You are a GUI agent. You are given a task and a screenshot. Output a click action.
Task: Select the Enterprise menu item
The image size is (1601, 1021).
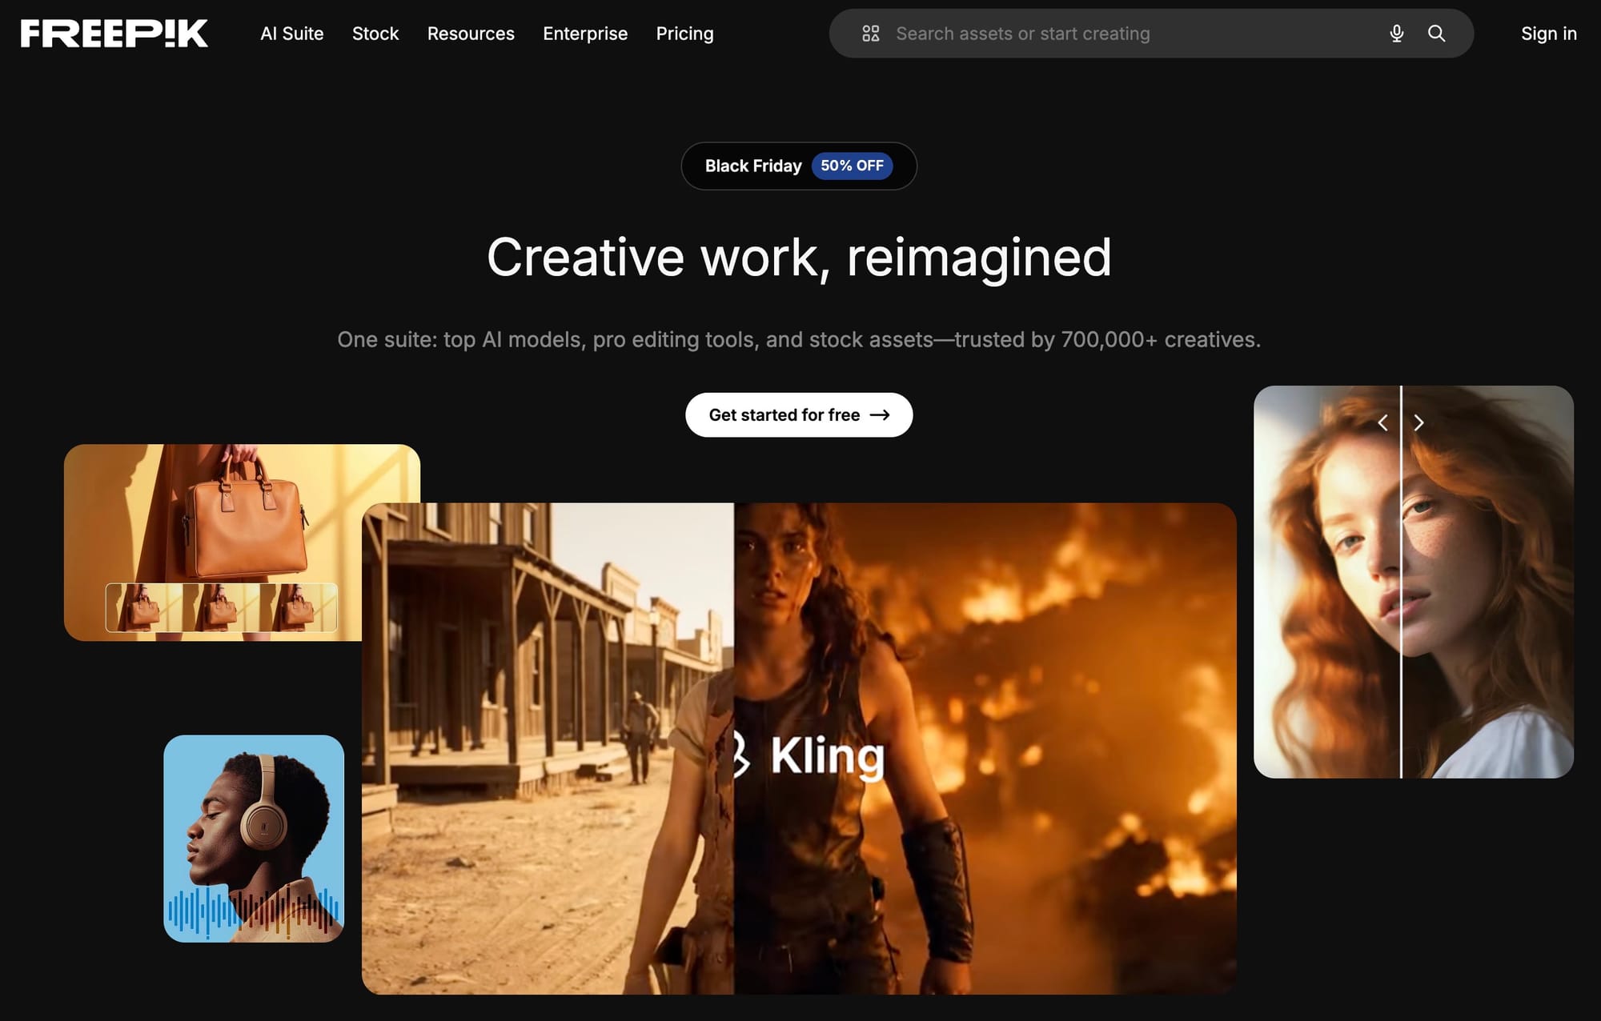[x=585, y=33]
